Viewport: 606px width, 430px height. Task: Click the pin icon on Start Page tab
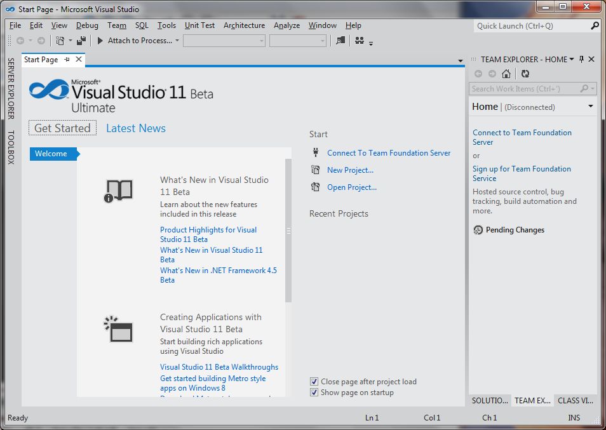pyautogui.click(x=67, y=59)
